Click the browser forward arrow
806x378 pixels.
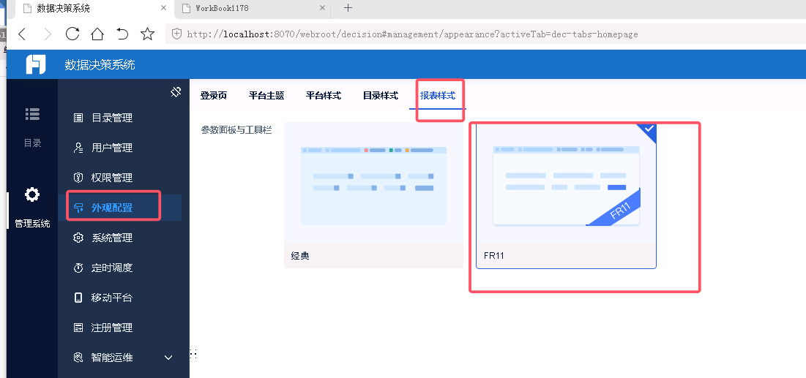(x=48, y=34)
